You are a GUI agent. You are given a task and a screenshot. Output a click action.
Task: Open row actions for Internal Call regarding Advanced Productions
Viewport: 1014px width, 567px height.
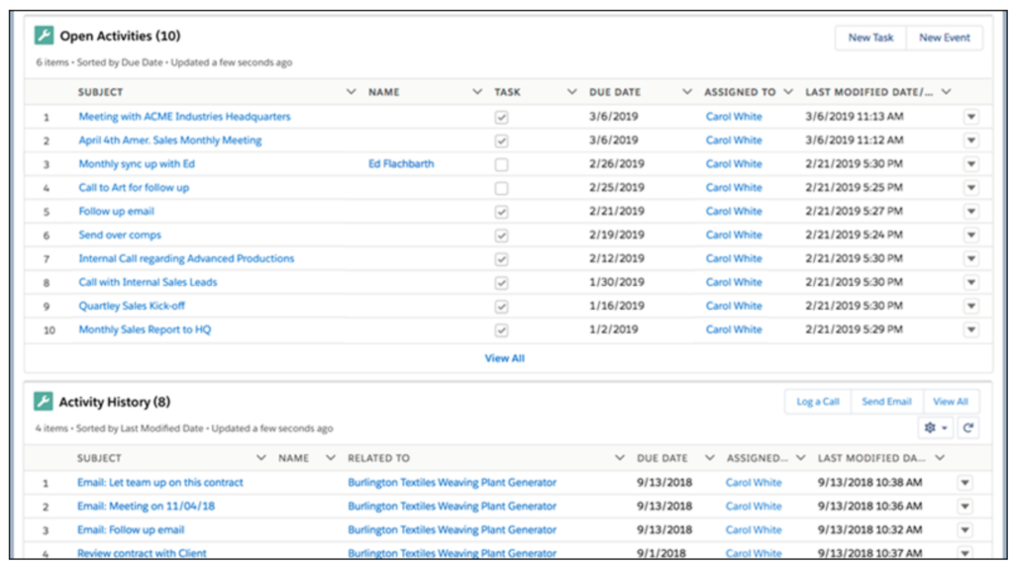(971, 258)
